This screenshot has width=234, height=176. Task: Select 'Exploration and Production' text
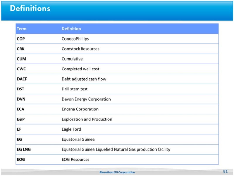click(87, 119)
